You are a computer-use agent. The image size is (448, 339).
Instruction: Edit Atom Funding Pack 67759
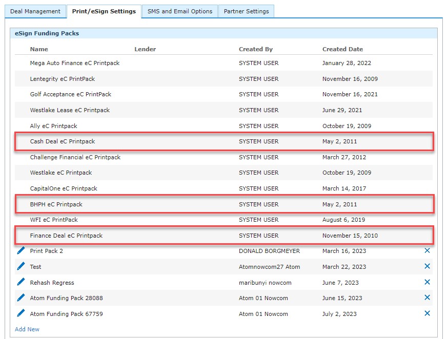pyautogui.click(x=21, y=313)
